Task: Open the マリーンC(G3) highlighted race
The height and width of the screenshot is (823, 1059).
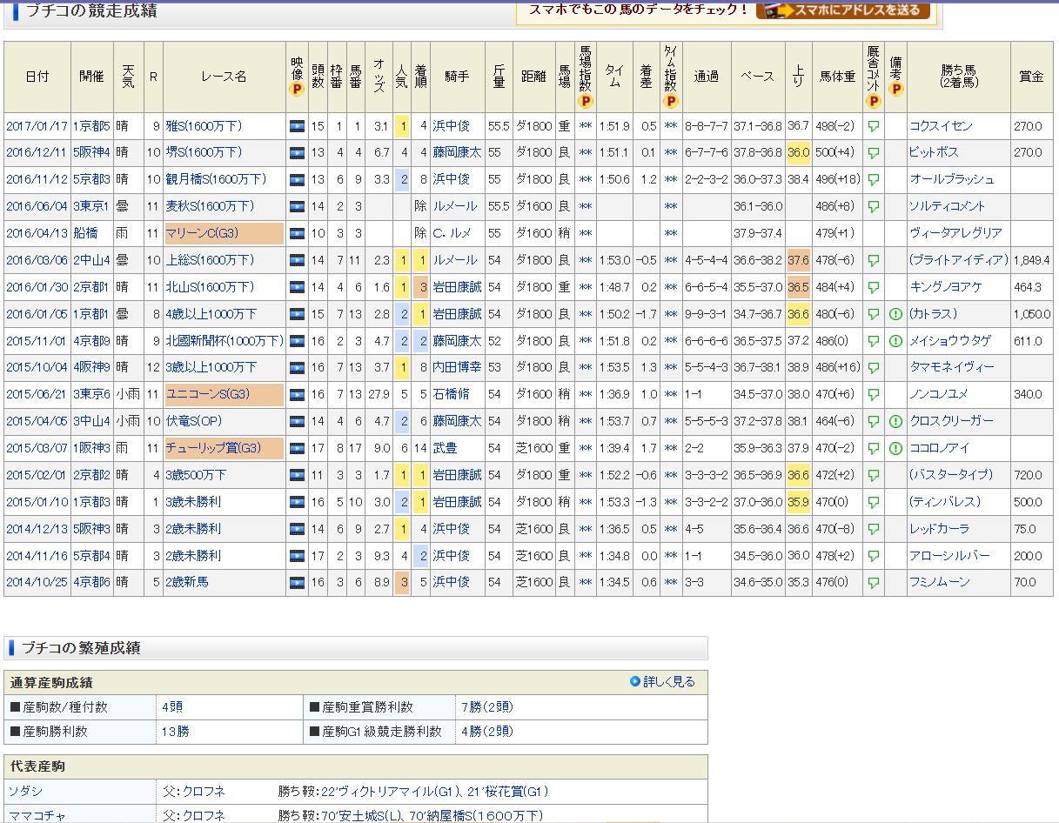Action: (202, 233)
